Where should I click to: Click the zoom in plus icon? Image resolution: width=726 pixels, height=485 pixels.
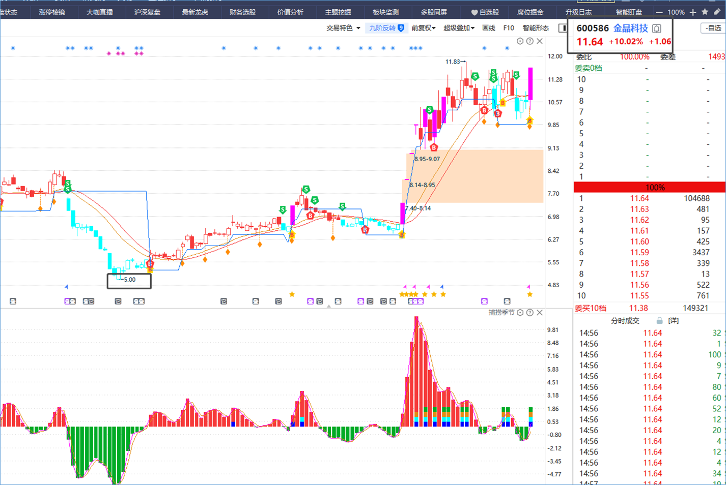tap(693, 12)
